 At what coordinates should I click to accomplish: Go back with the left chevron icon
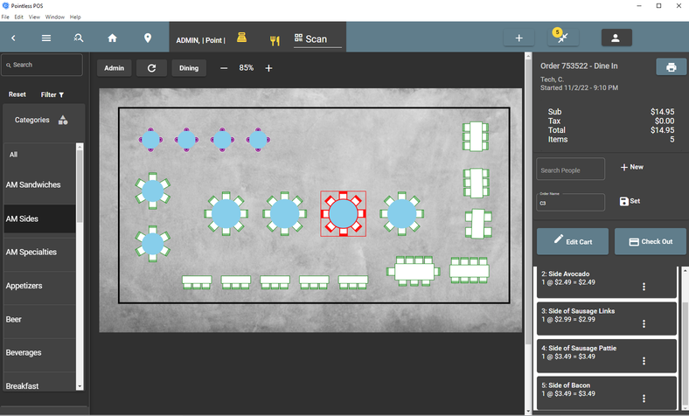click(14, 38)
